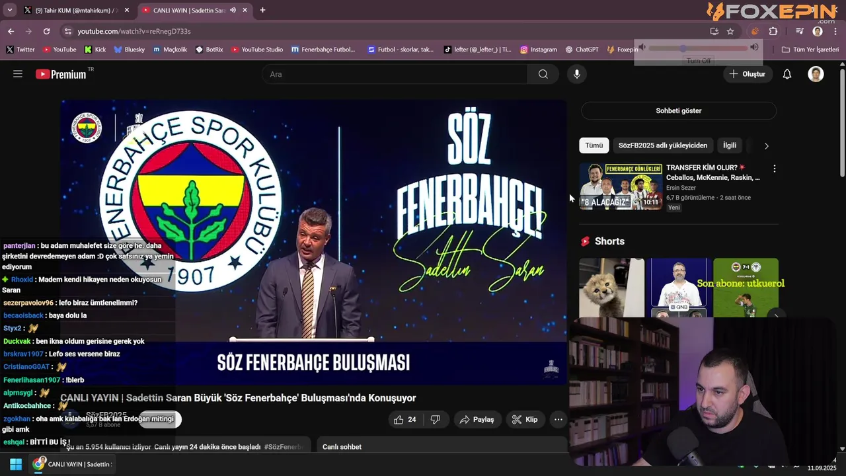Show next filter chips with arrow
Viewport: 846px width, 476px height.
pyautogui.click(x=766, y=145)
